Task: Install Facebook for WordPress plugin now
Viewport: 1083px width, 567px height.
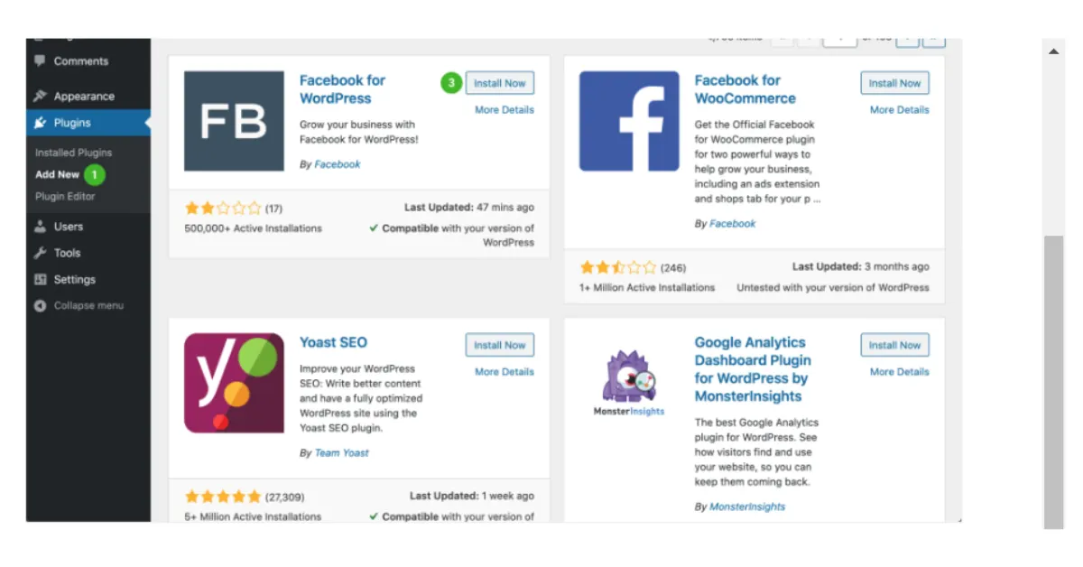Action: (500, 83)
